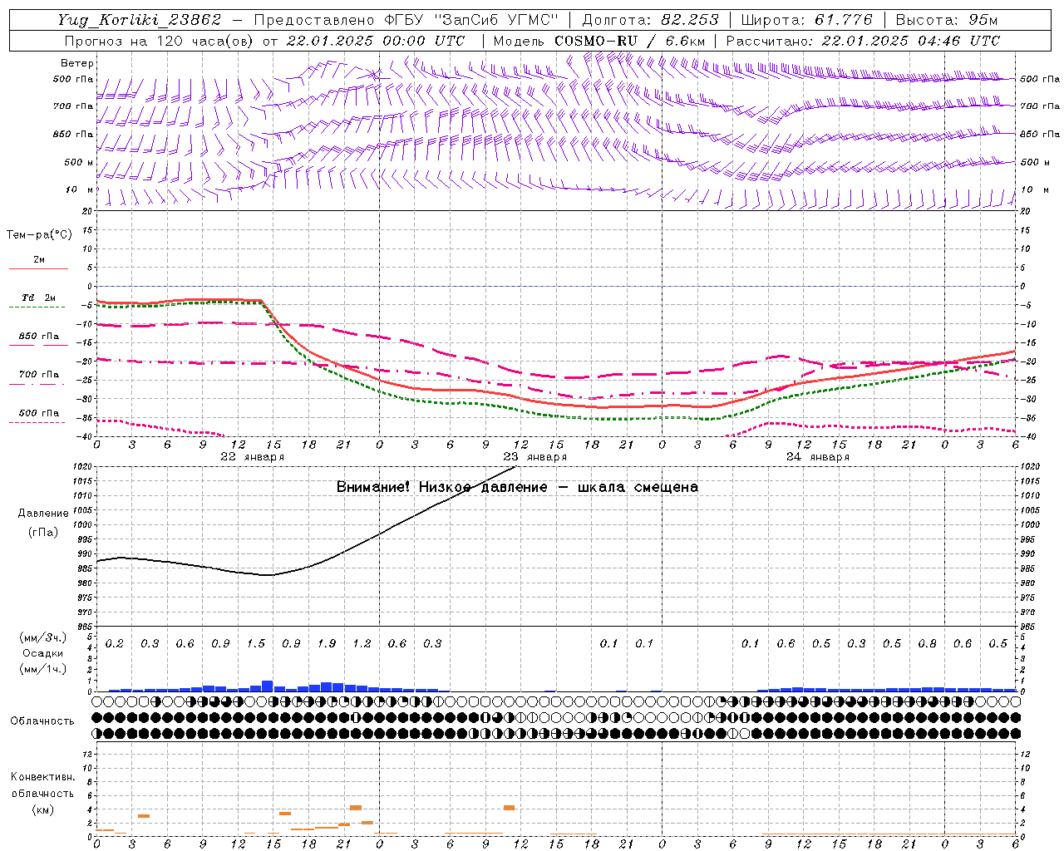This screenshot has width=1064, height=851.
Task: Click the 1.5 three-hour precipitation value
Action: (x=256, y=644)
